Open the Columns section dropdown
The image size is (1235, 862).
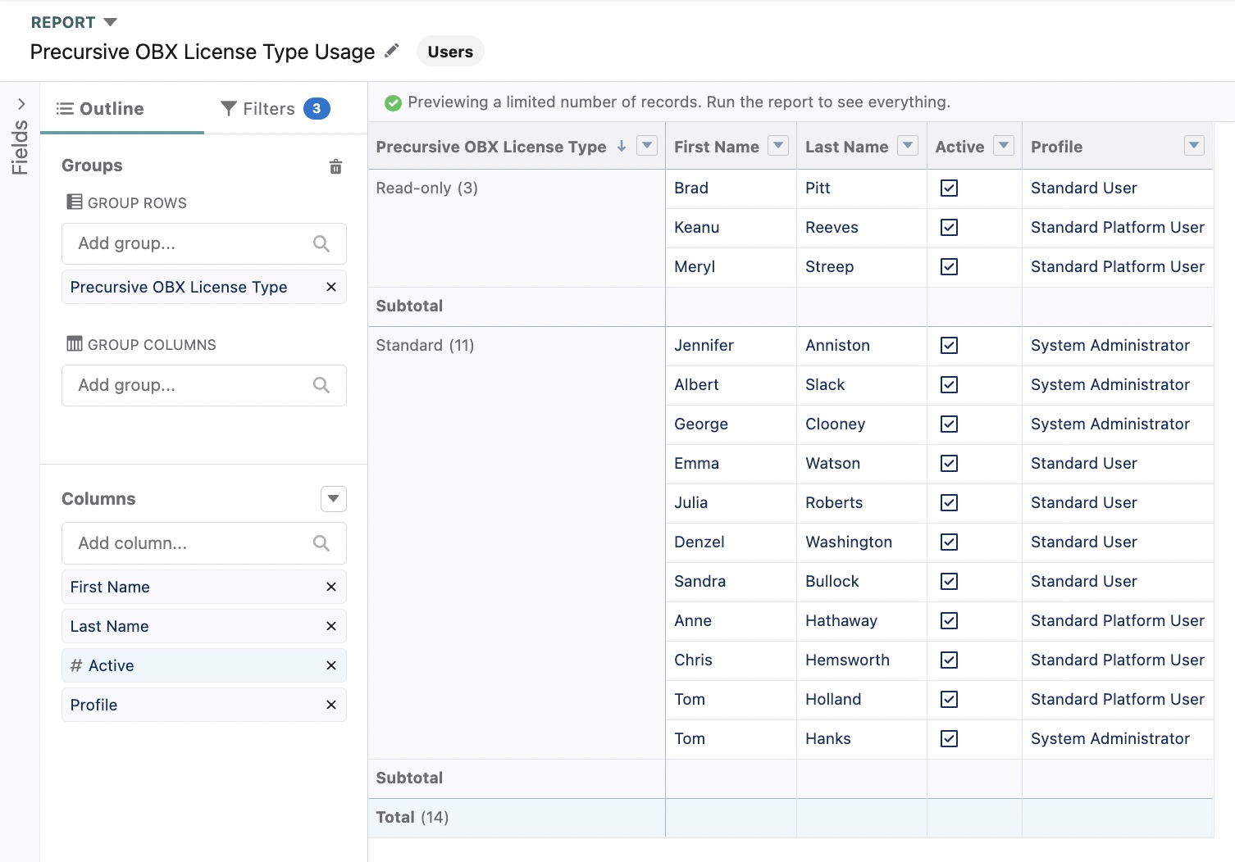click(333, 499)
